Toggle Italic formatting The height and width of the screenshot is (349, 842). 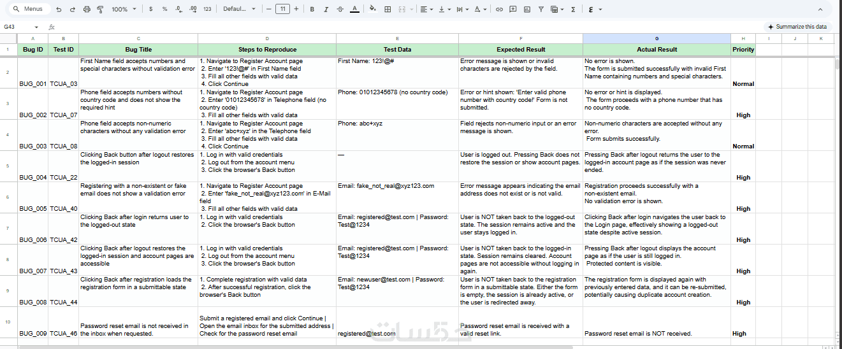coord(326,10)
